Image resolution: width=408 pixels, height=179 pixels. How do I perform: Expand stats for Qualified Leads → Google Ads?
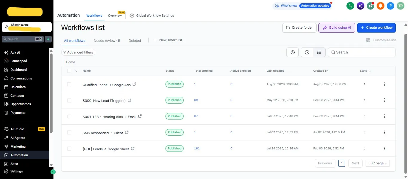(x=364, y=84)
